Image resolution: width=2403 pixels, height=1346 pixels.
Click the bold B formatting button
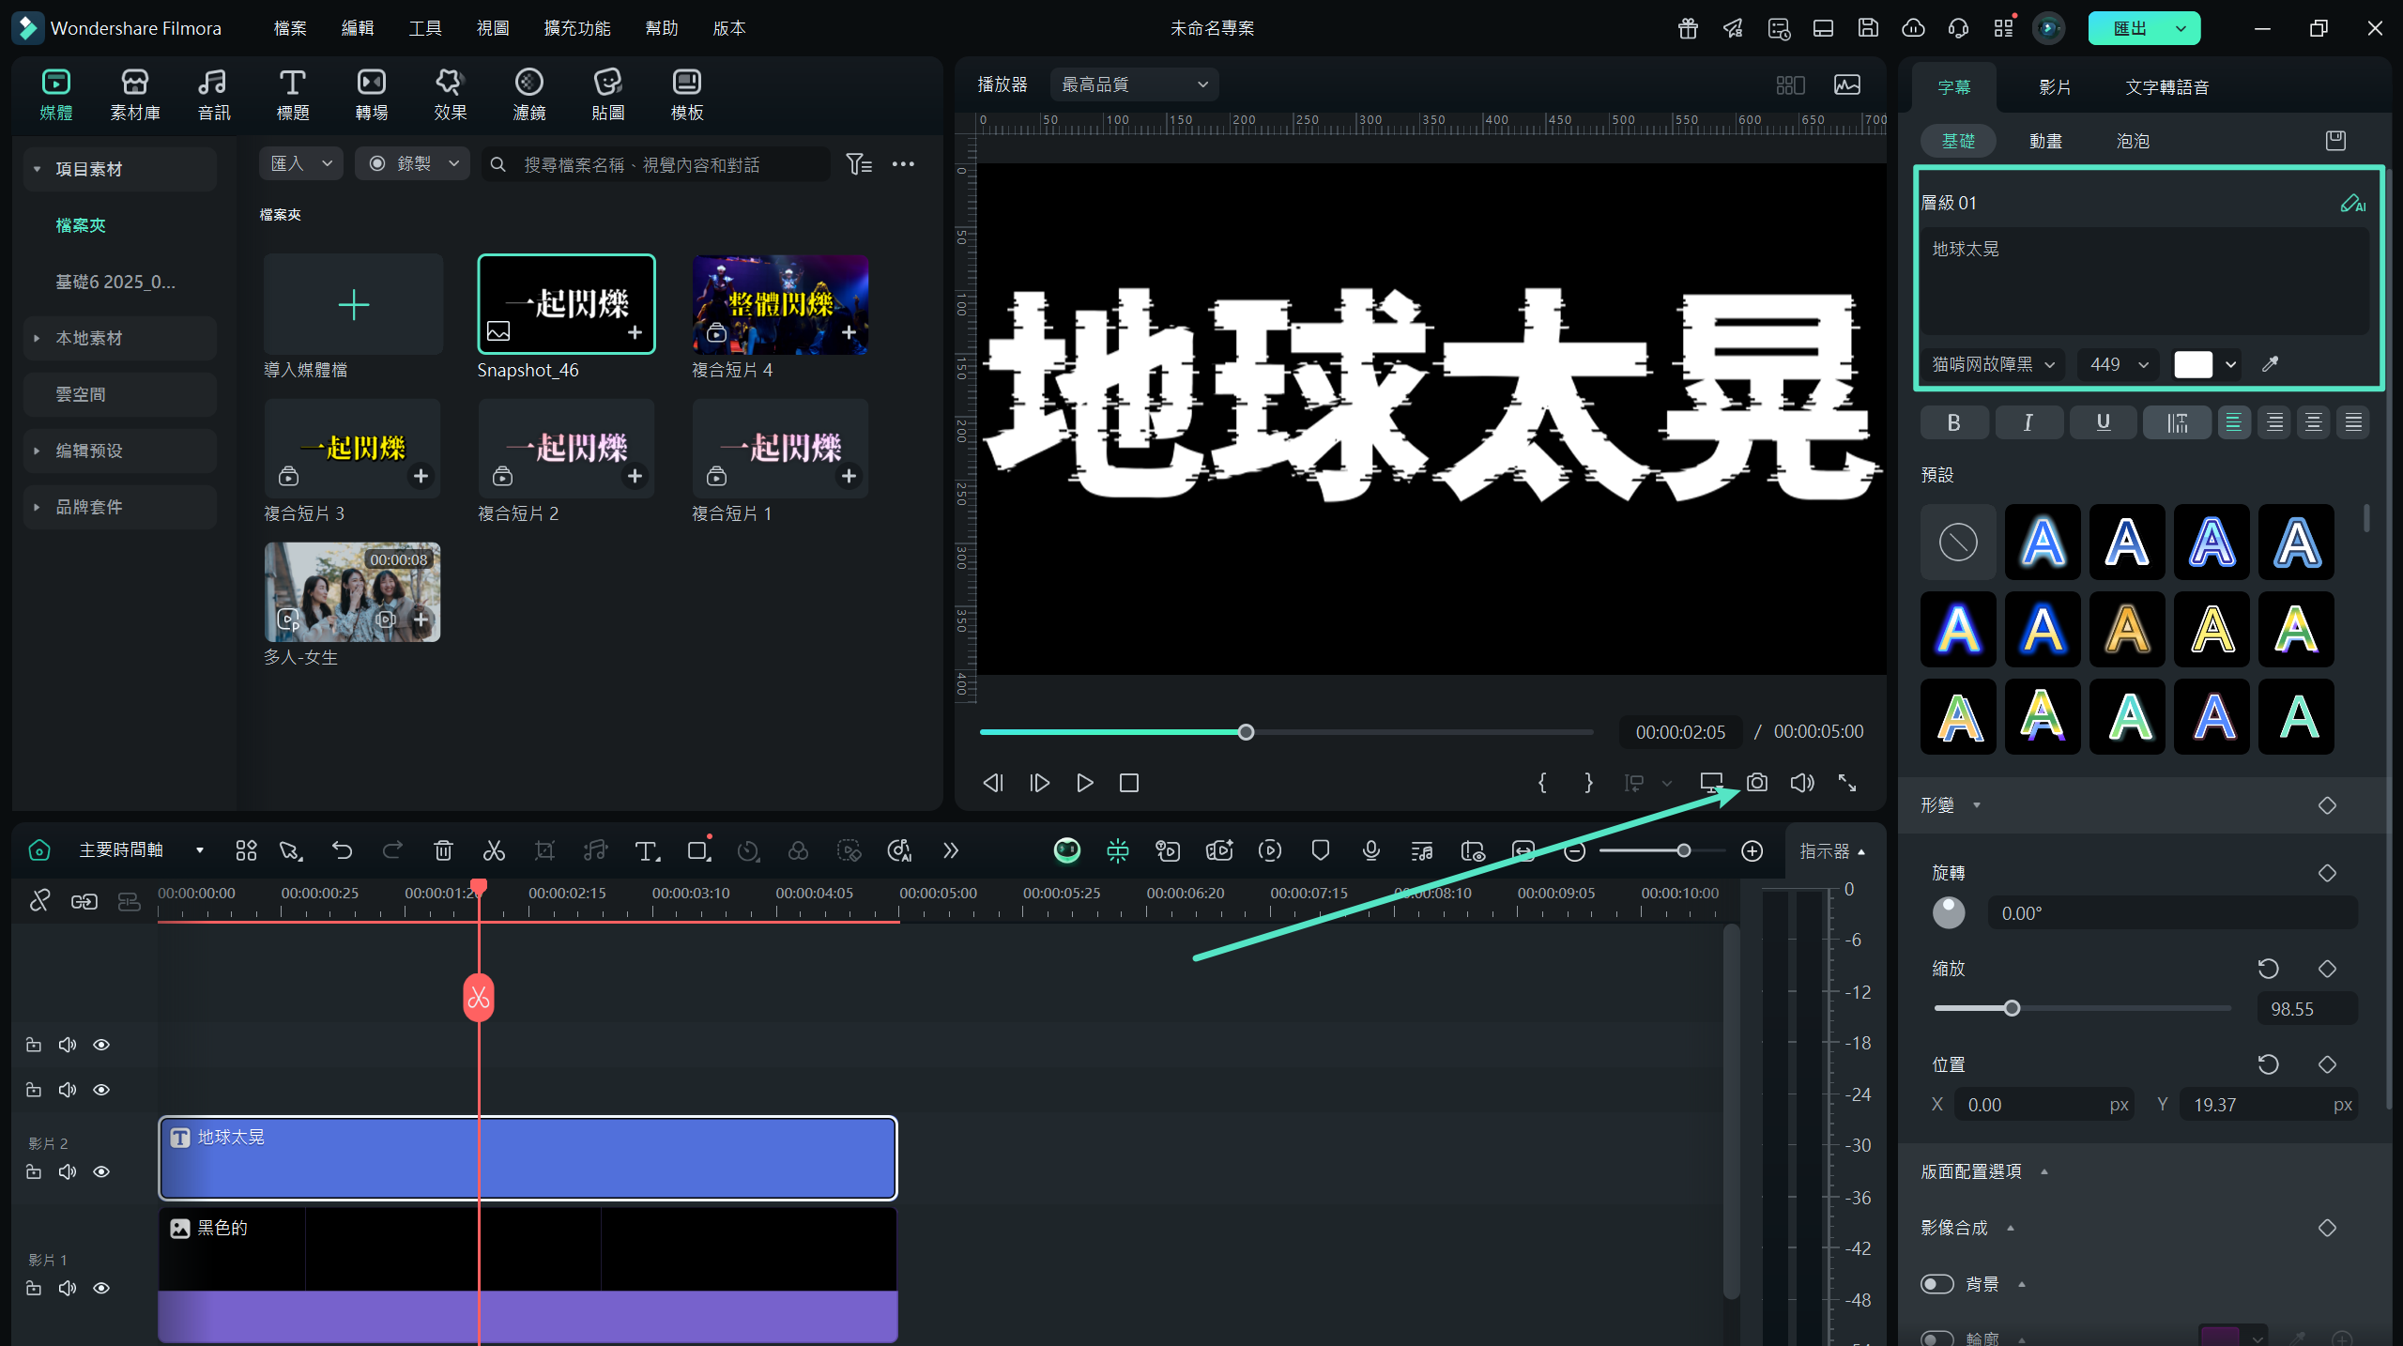point(1953,422)
